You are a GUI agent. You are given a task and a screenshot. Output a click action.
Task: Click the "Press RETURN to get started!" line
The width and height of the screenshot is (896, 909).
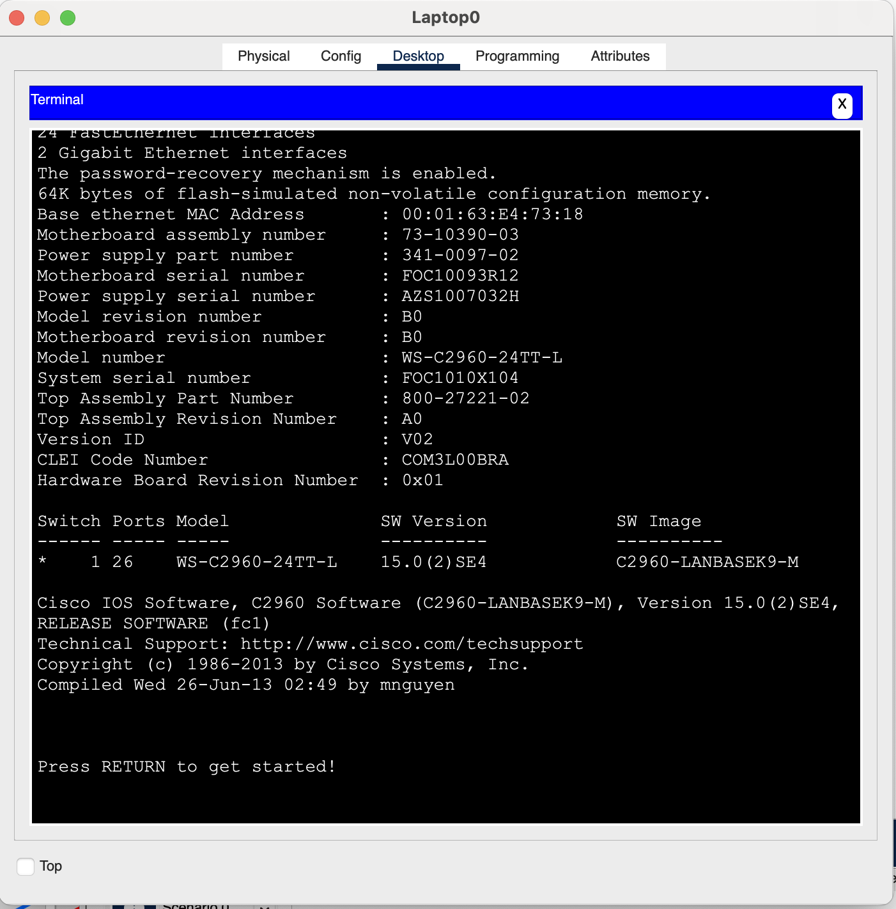187,766
